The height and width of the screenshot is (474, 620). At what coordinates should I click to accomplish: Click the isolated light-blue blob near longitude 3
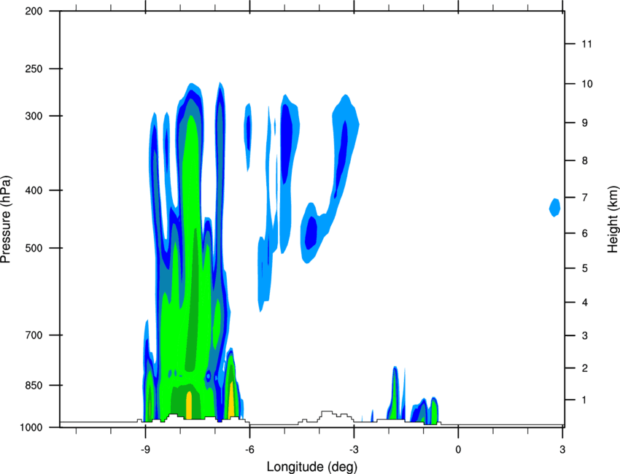click(555, 208)
